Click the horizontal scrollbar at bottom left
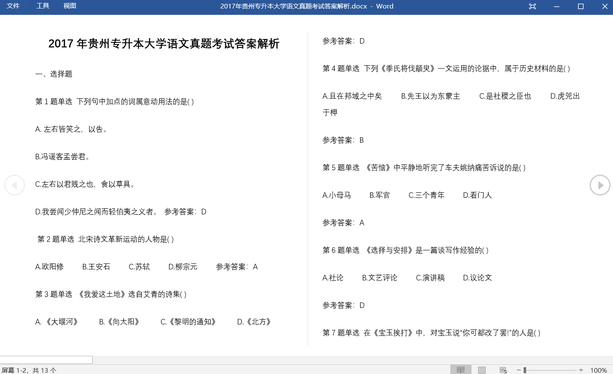The image size is (613, 374). click(46, 360)
